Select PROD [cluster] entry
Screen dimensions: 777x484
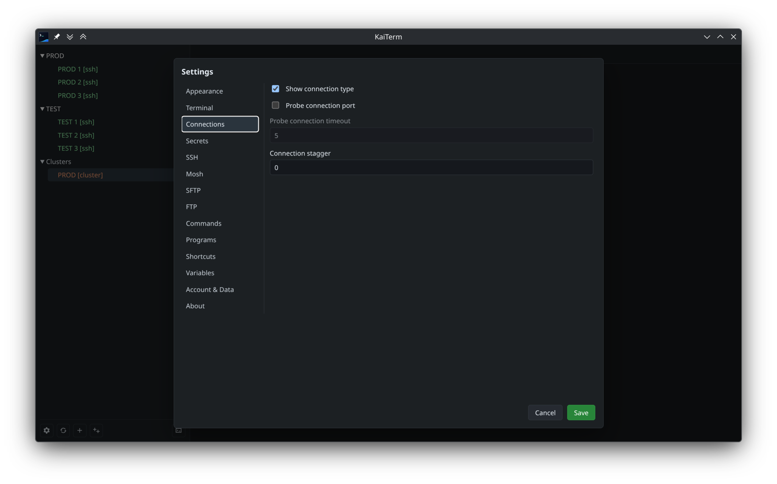pyautogui.click(x=80, y=175)
